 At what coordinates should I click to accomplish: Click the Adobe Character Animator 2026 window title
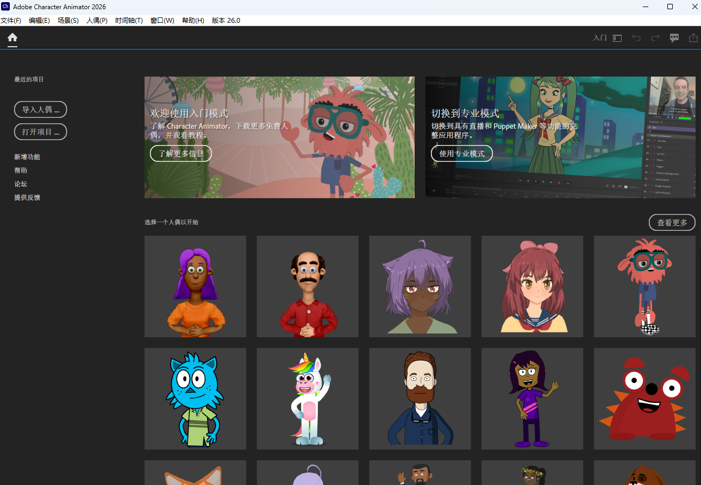(x=60, y=7)
